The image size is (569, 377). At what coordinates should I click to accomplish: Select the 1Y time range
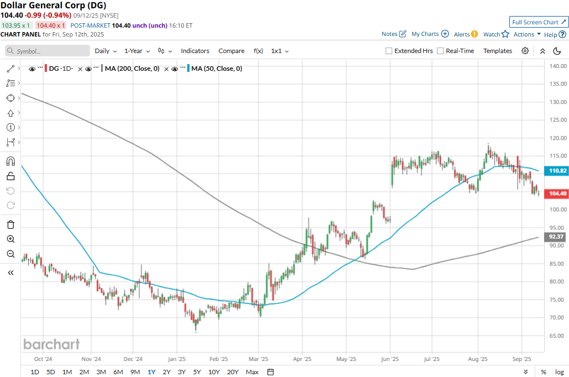click(x=151, y=372)
